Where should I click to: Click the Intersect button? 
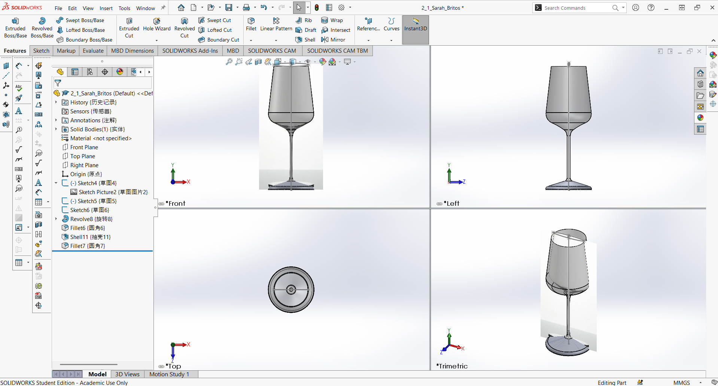coord(336,30)
